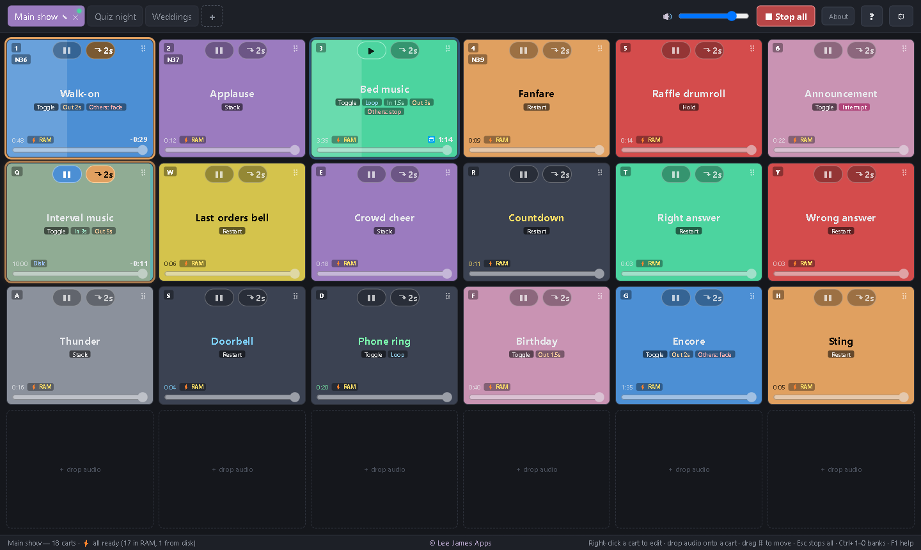The width and height of the screenshot is (921, 550).
Task: Click drag handle on Announcement cart
Action: 904,49
